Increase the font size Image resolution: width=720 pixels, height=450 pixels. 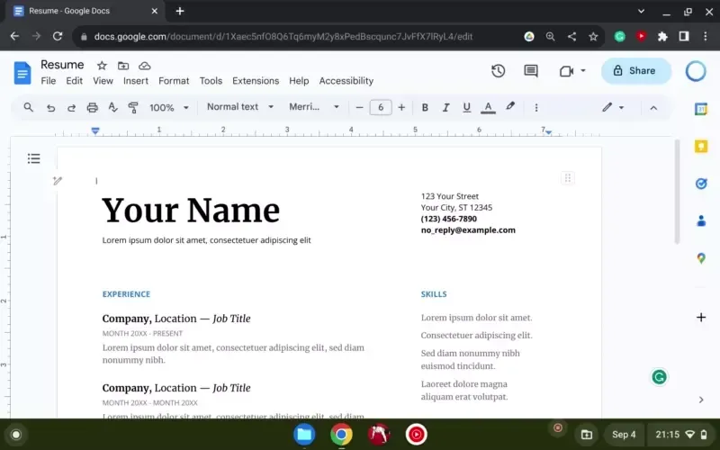[401, 107]
